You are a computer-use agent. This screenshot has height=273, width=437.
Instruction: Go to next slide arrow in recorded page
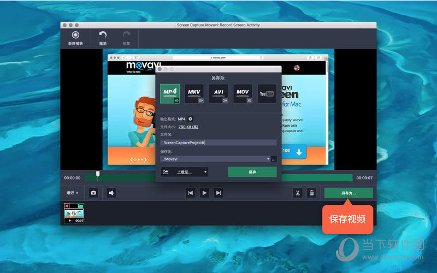pos(145,159)
